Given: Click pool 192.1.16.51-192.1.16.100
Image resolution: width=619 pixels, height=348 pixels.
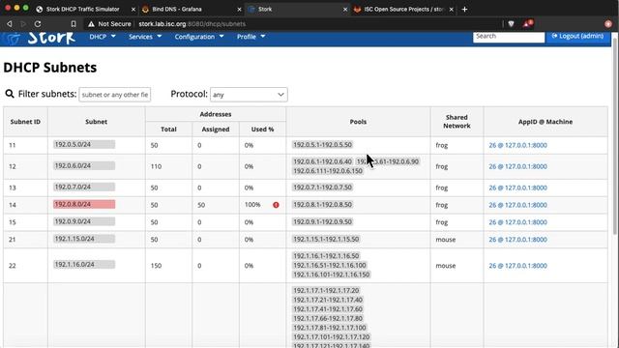Looking at the screenshot, I should pyautogui.click(x=330, y=265).
